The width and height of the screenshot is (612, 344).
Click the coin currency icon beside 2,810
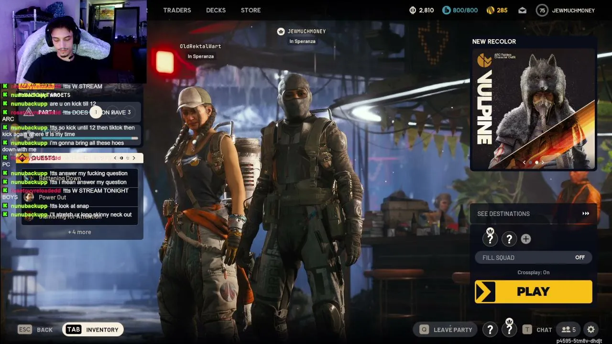pyautogui.click(x=413, y=10)
